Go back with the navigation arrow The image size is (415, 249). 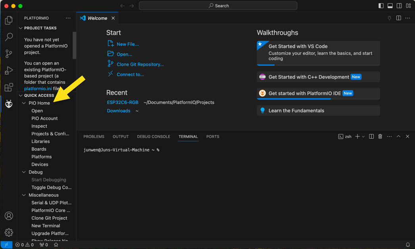tap(122, 6)
